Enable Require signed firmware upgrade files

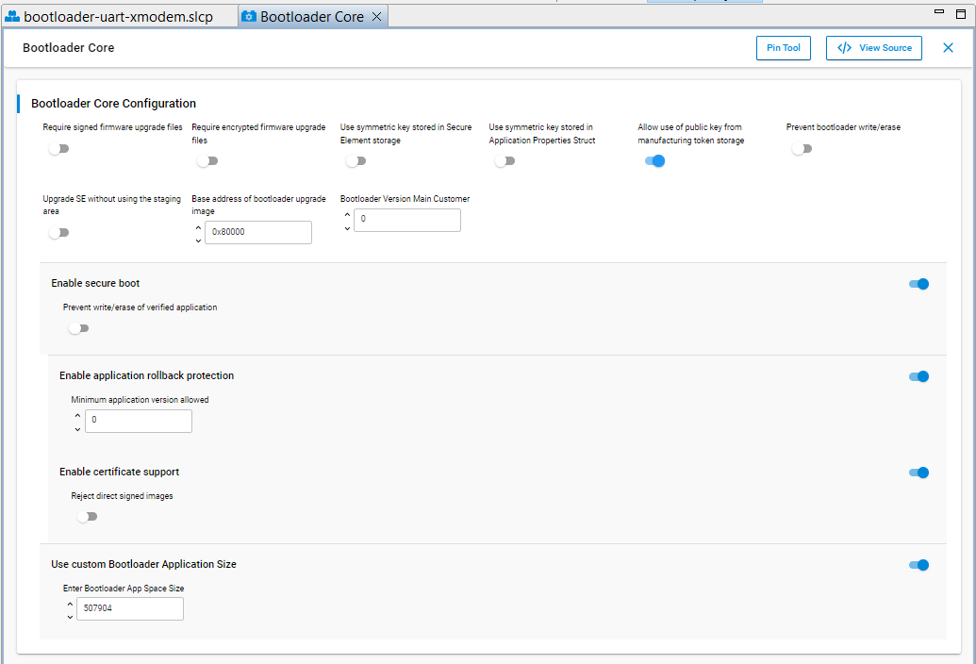pyautogui.click(x=58, y=148)
